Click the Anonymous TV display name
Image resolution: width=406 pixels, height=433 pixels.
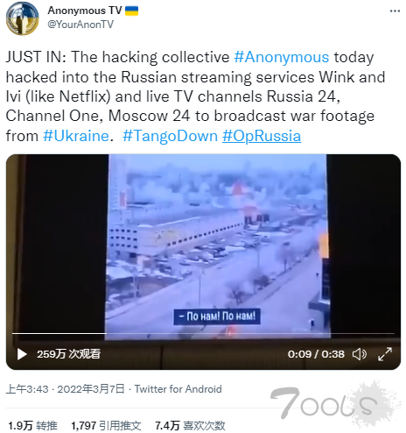click(85, 11)
